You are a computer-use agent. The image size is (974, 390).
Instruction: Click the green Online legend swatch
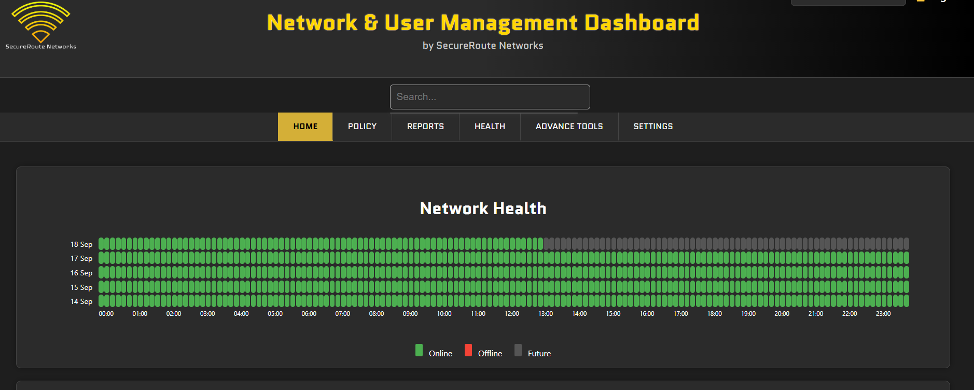(x=419, y=350)
